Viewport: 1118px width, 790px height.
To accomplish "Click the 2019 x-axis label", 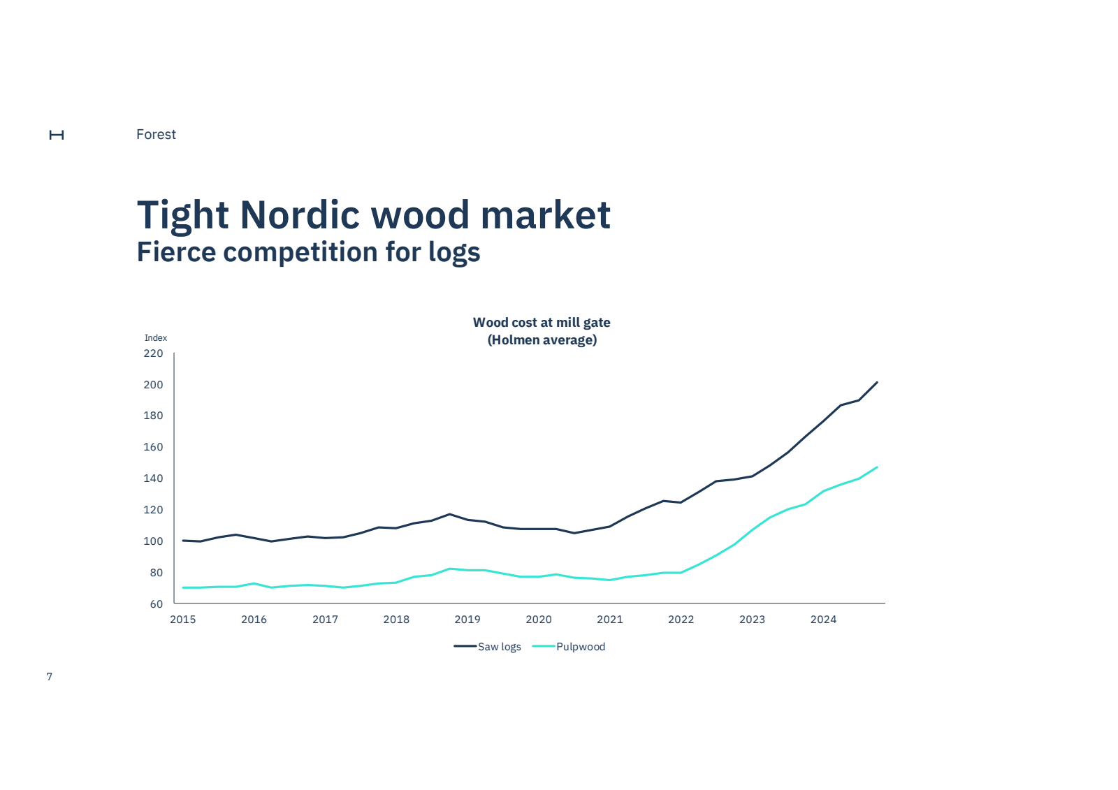I will (467, 620).
